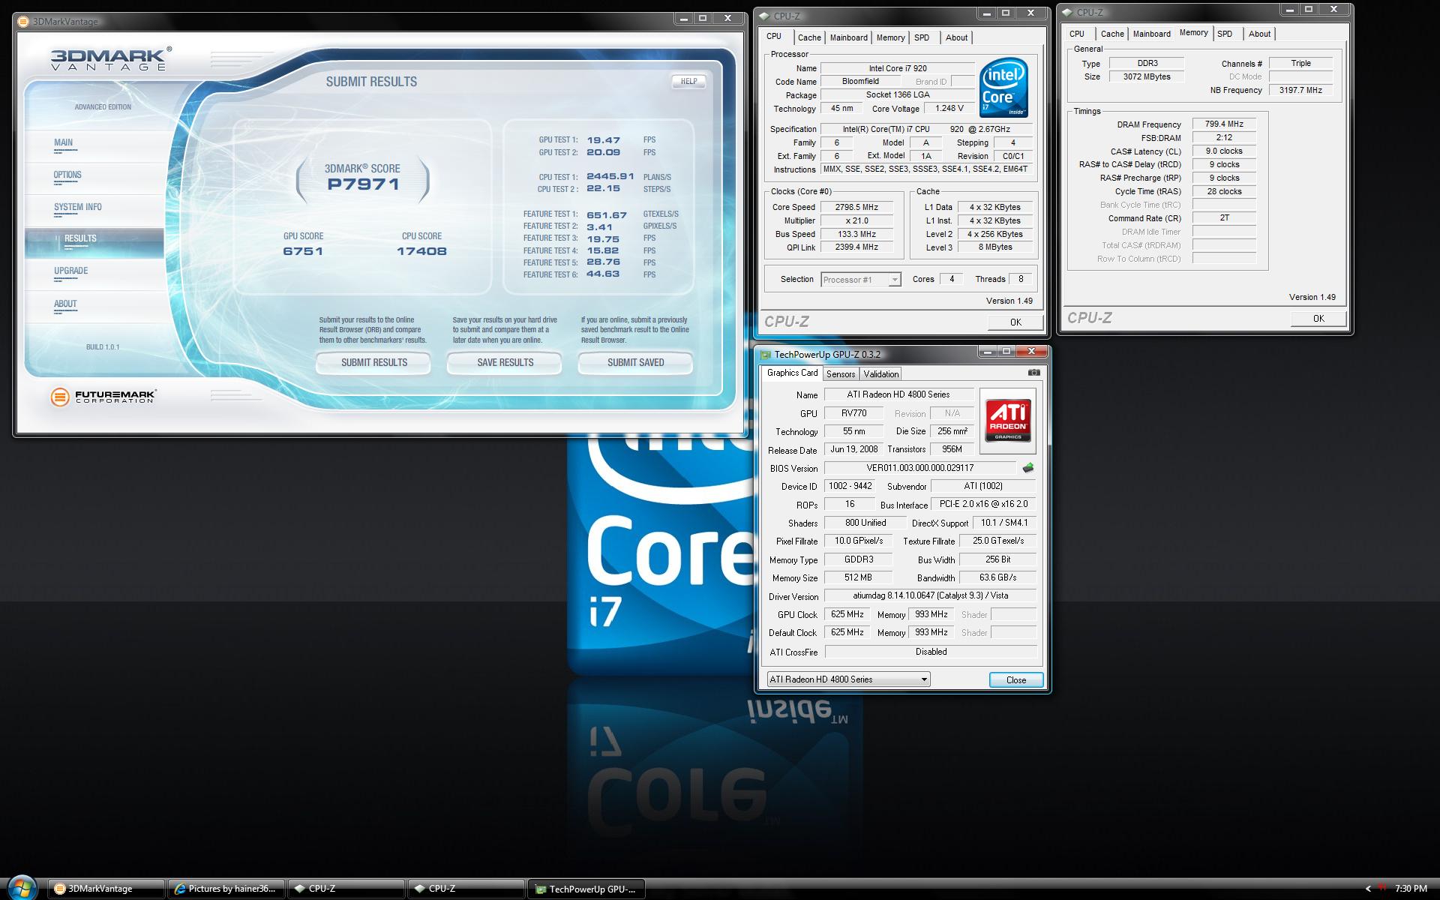
Task: Click the ATI CrossFire Disabled field
Action: click(931, 652)
